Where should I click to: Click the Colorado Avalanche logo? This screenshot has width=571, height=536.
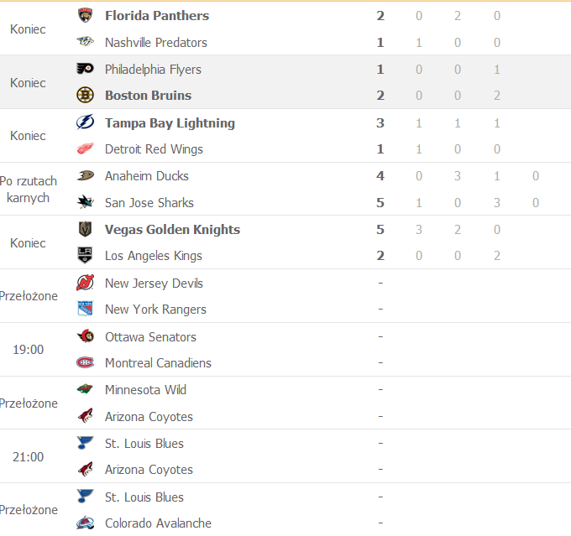point(85,523)
